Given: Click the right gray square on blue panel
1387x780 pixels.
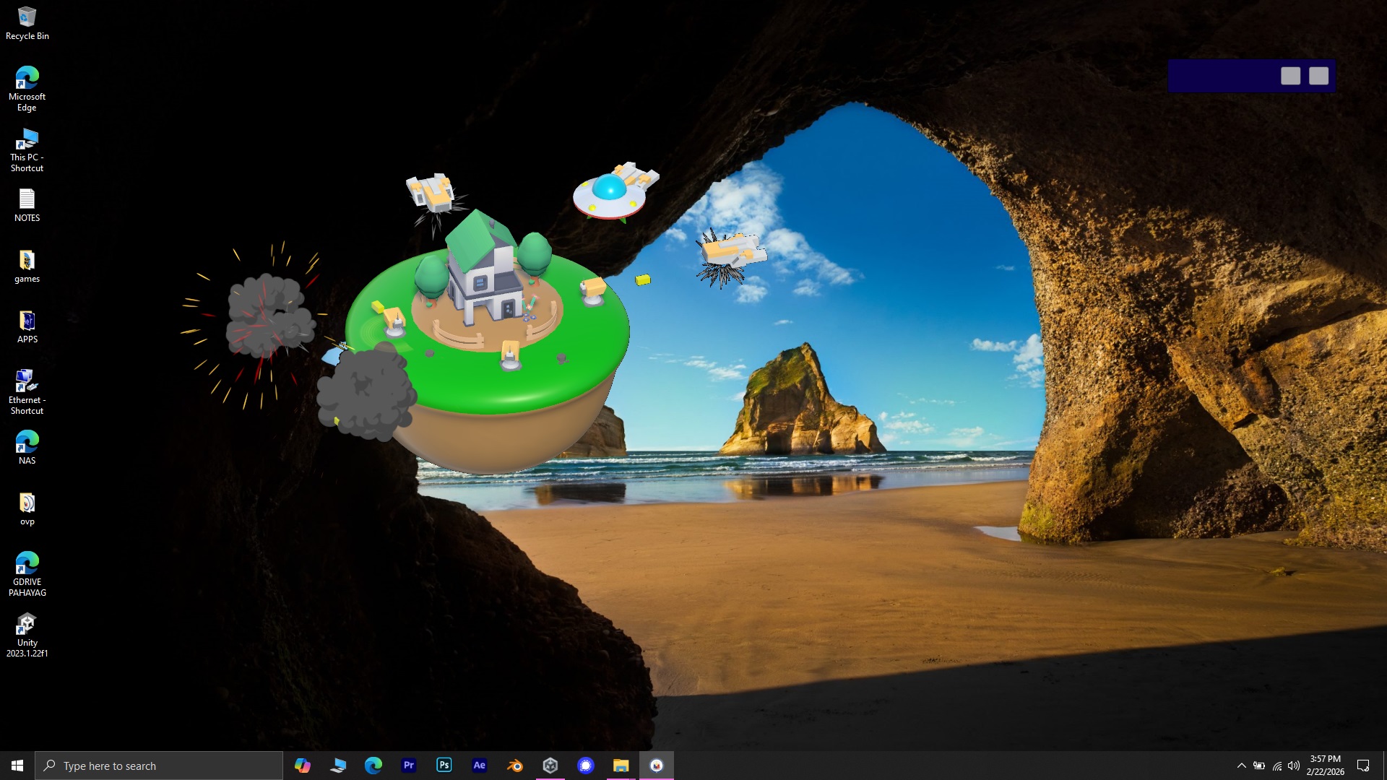Looking at the screenshot, I should coord(1319,76).
